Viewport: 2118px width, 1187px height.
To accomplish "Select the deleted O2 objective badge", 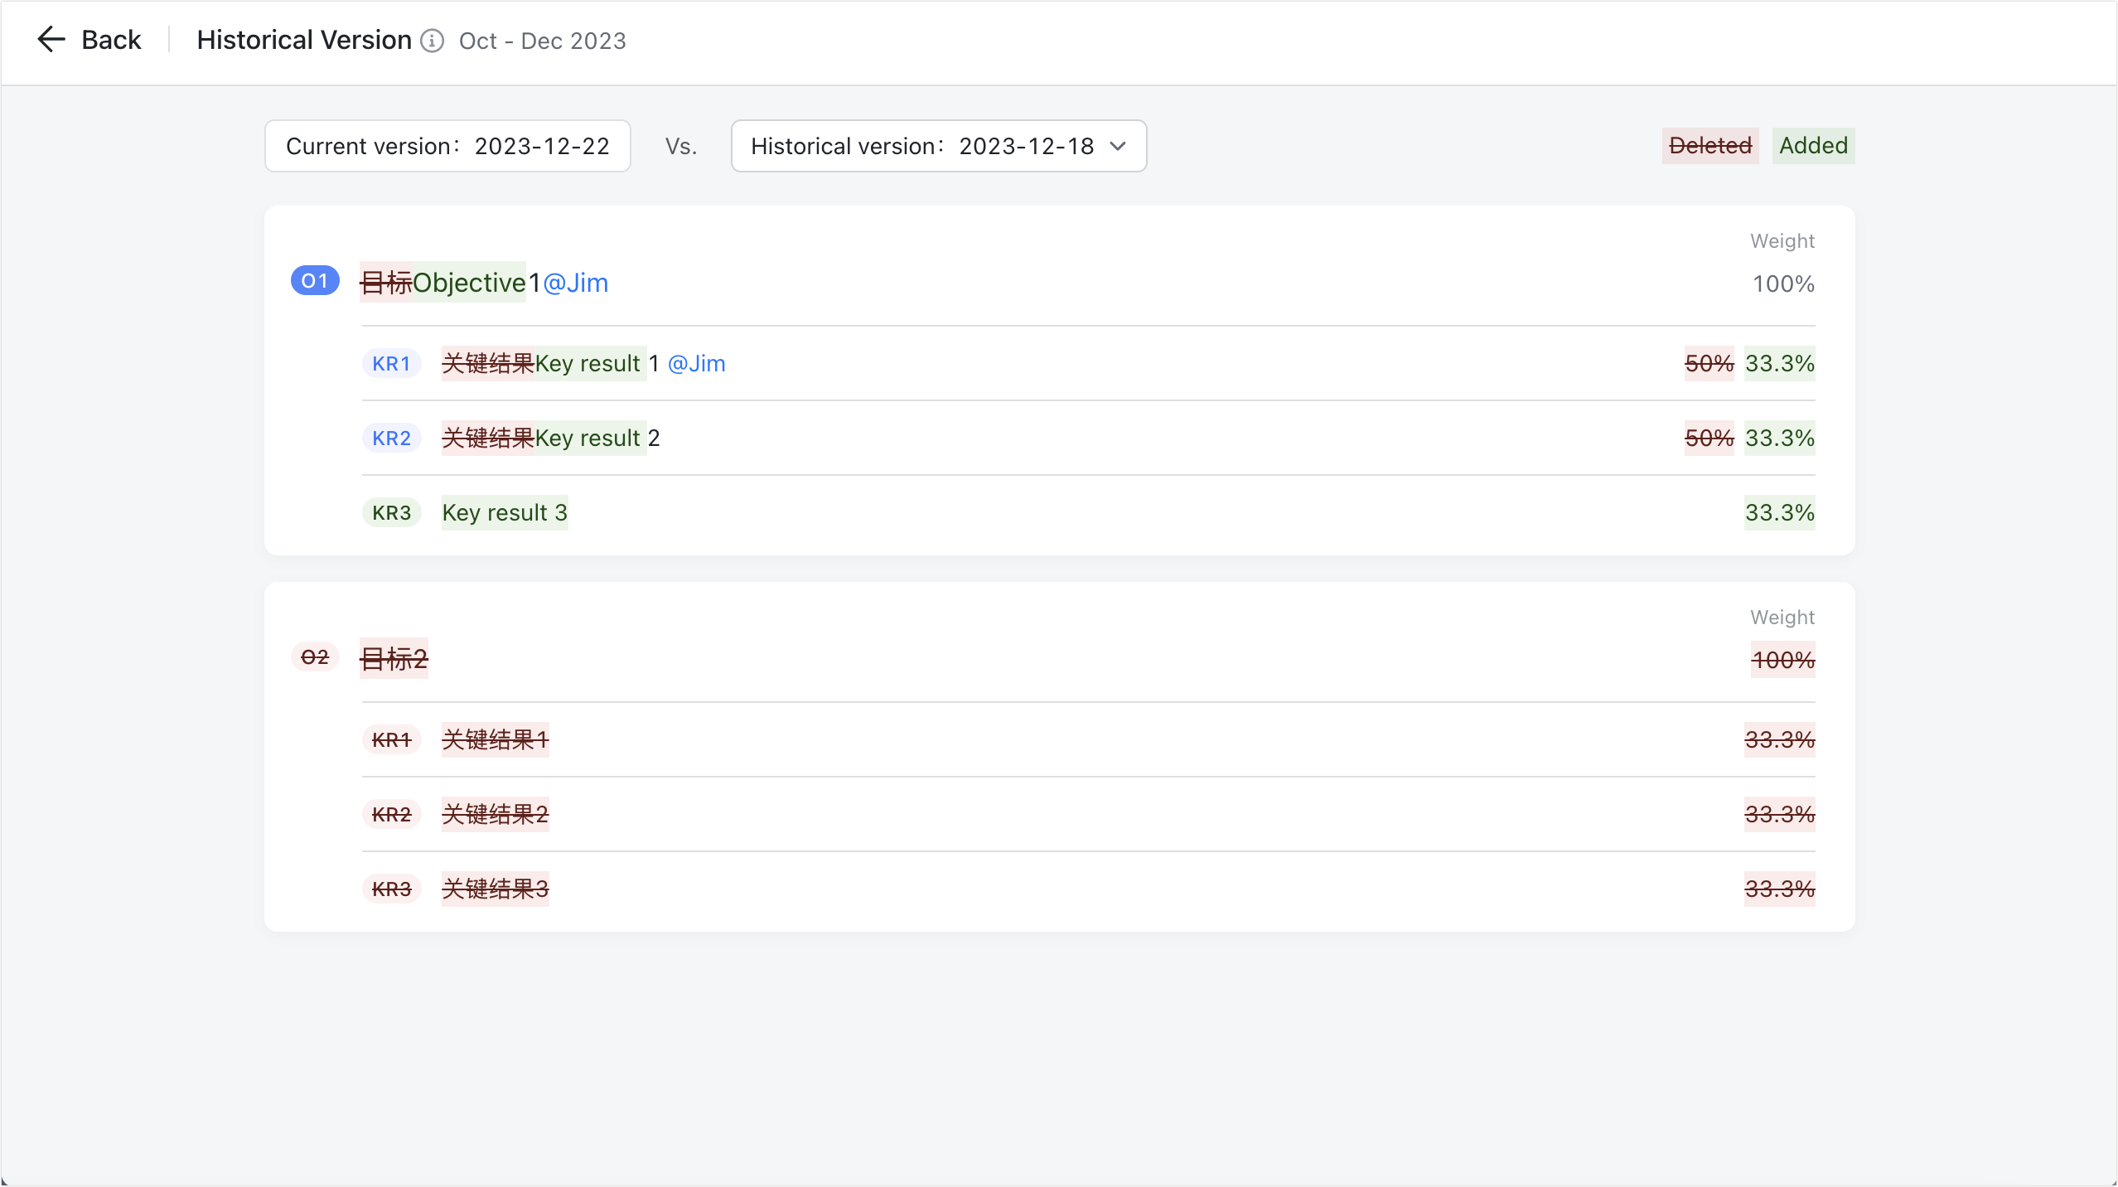I will (x=314, y=657).
